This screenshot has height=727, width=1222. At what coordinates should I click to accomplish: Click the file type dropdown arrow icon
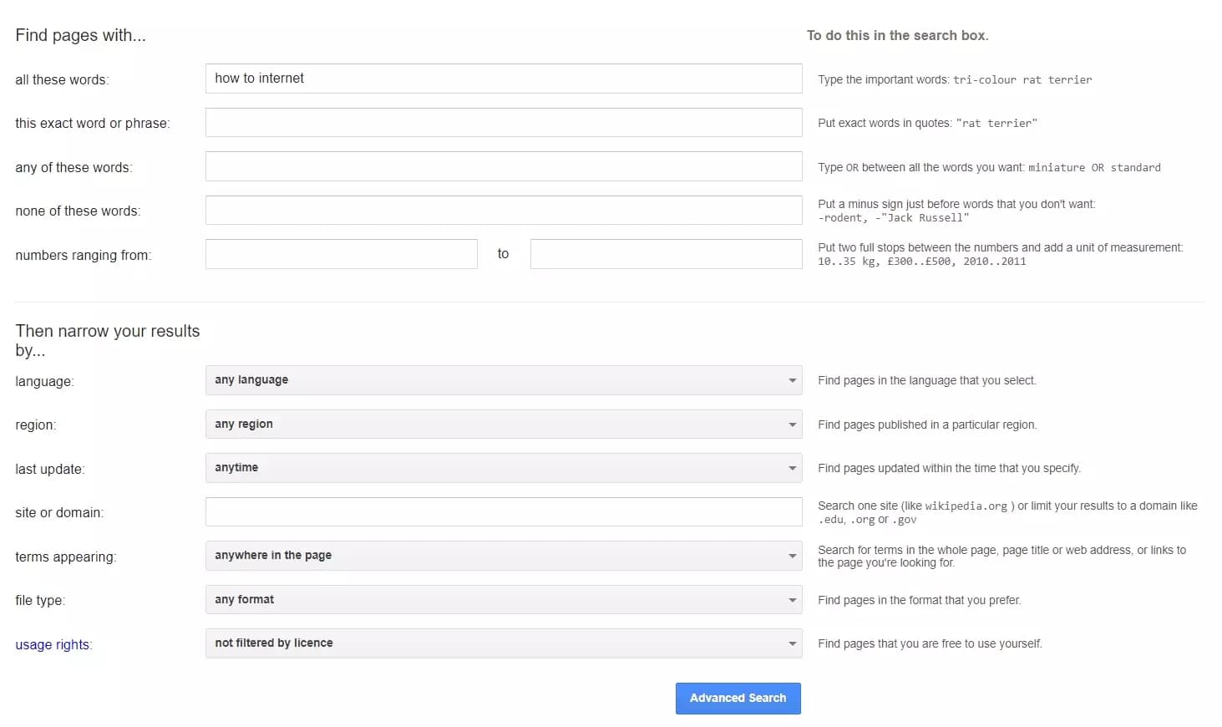[792, 599]
